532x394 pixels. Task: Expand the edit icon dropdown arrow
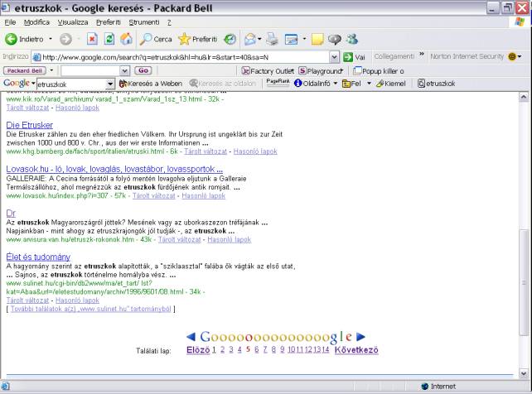[x=304, y=39]
